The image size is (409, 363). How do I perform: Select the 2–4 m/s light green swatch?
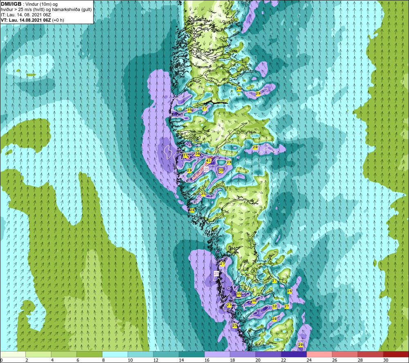(38, 354)
